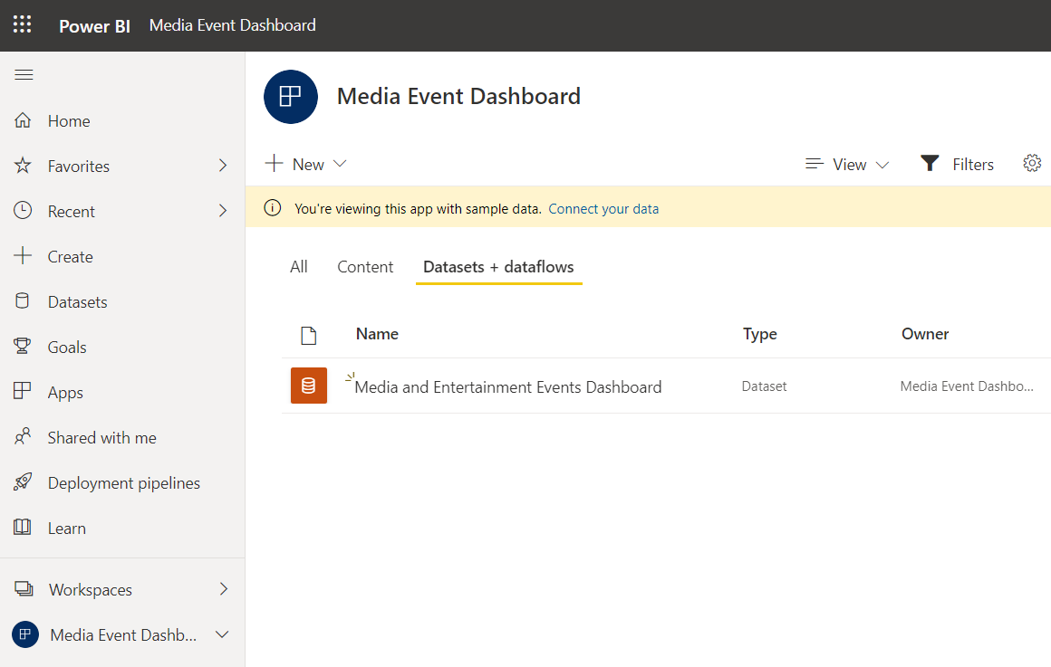This screenshot has width=1051, height=667.
Task: Open the New dropdown menu
Action: (306, 164)
